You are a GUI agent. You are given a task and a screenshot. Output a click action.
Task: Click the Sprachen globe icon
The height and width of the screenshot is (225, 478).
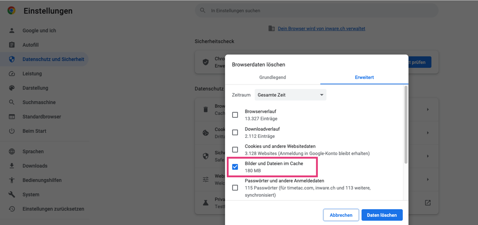point(12,151)
